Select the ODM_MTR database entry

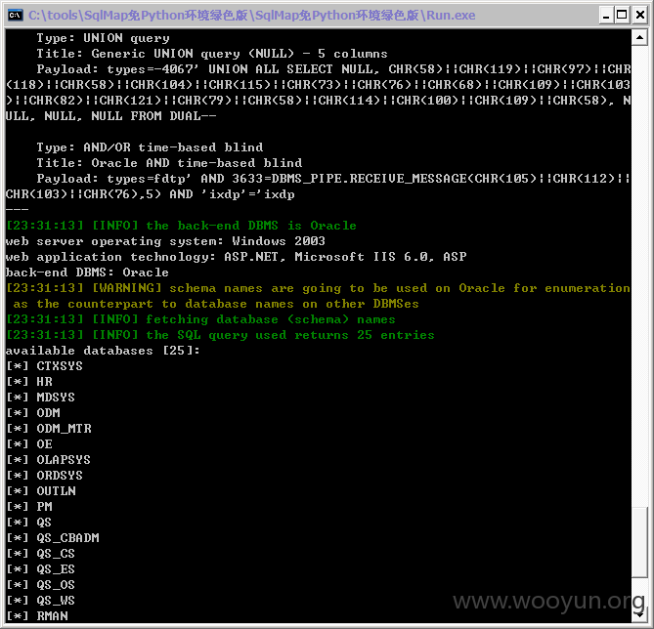pos(49,429)
